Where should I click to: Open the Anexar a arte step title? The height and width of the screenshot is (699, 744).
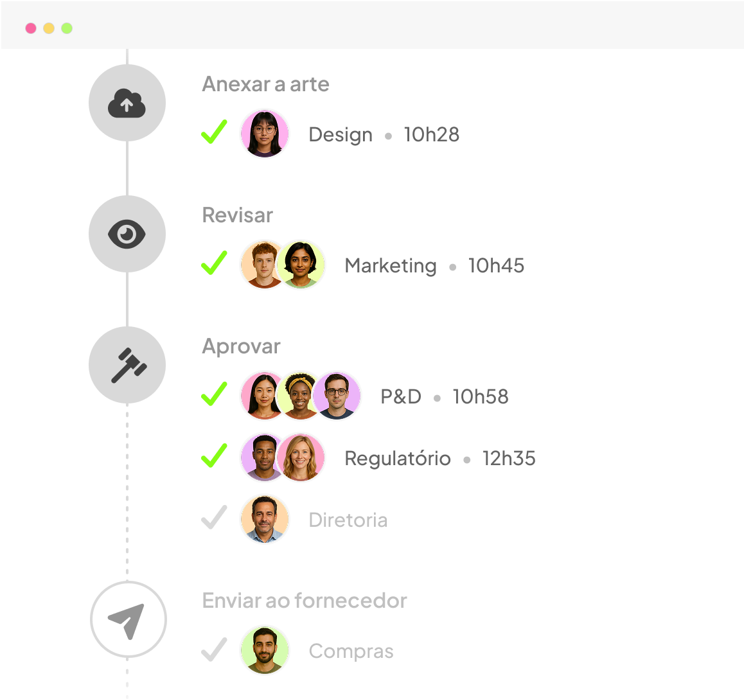tap(265, 84)
